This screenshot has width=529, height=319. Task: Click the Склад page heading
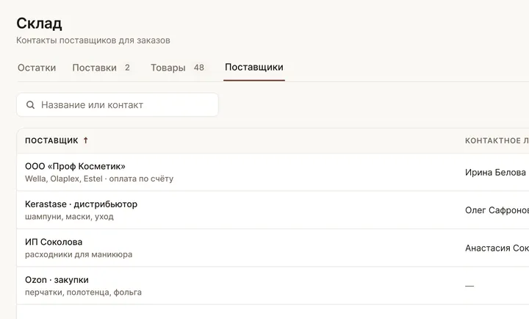(x=39, y=24)
